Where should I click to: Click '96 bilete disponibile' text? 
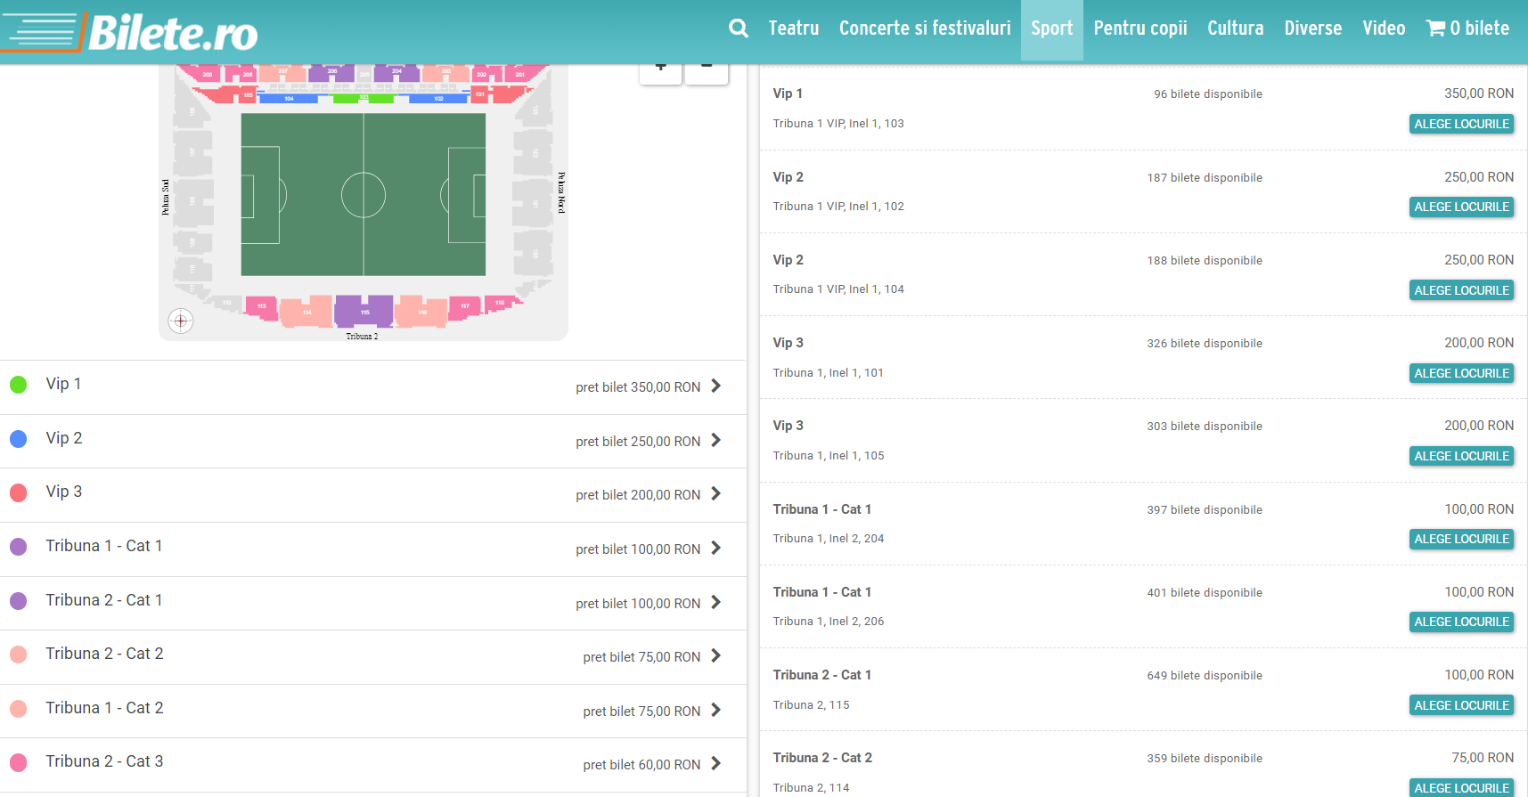tap(1208, 94)
